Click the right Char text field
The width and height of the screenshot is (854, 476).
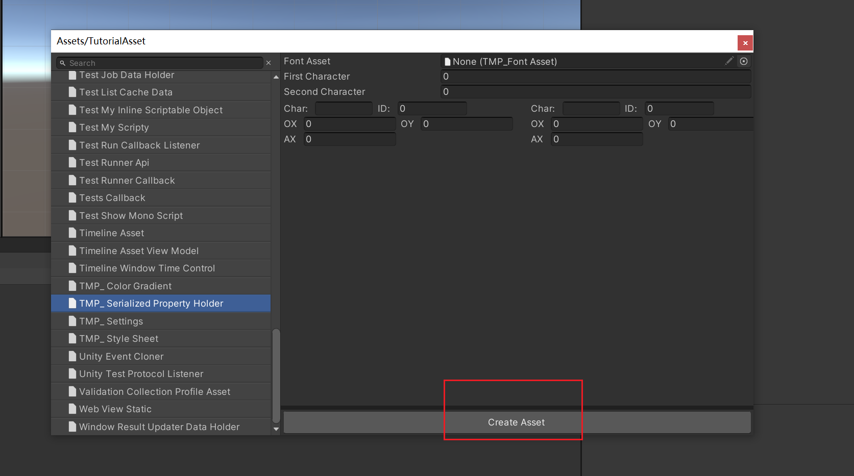point(591,109)
